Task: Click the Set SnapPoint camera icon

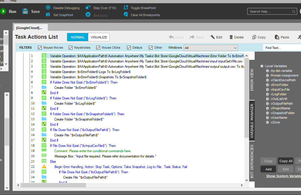Action: pyautogui.click(x=48, y=15)
